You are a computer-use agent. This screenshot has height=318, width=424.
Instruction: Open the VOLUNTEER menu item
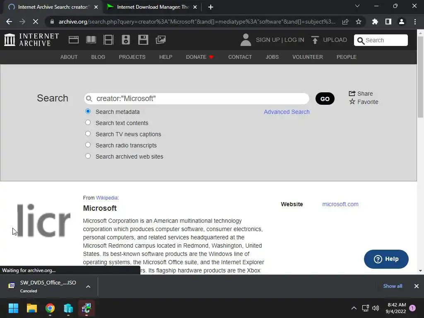(308, 57)
